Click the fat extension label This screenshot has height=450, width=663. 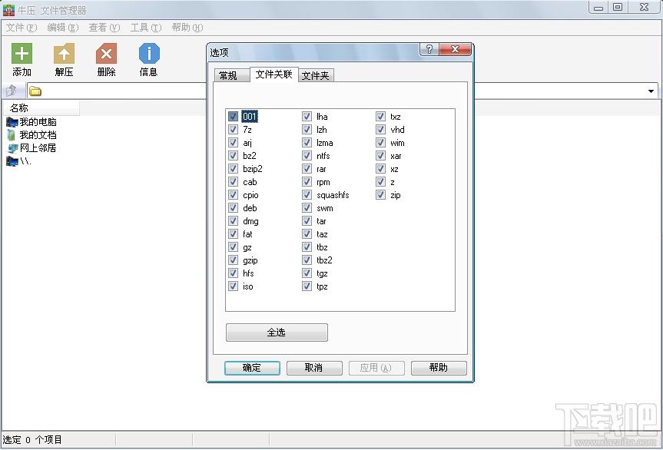coord(247,234)
